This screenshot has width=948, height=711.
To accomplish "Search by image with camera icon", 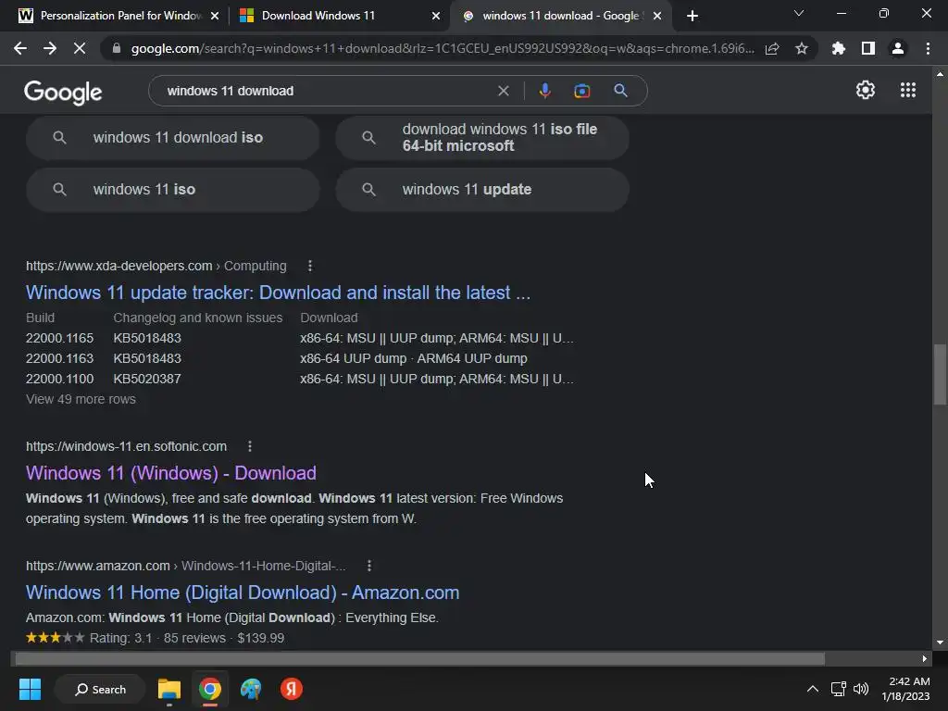I will coord(581,91).
